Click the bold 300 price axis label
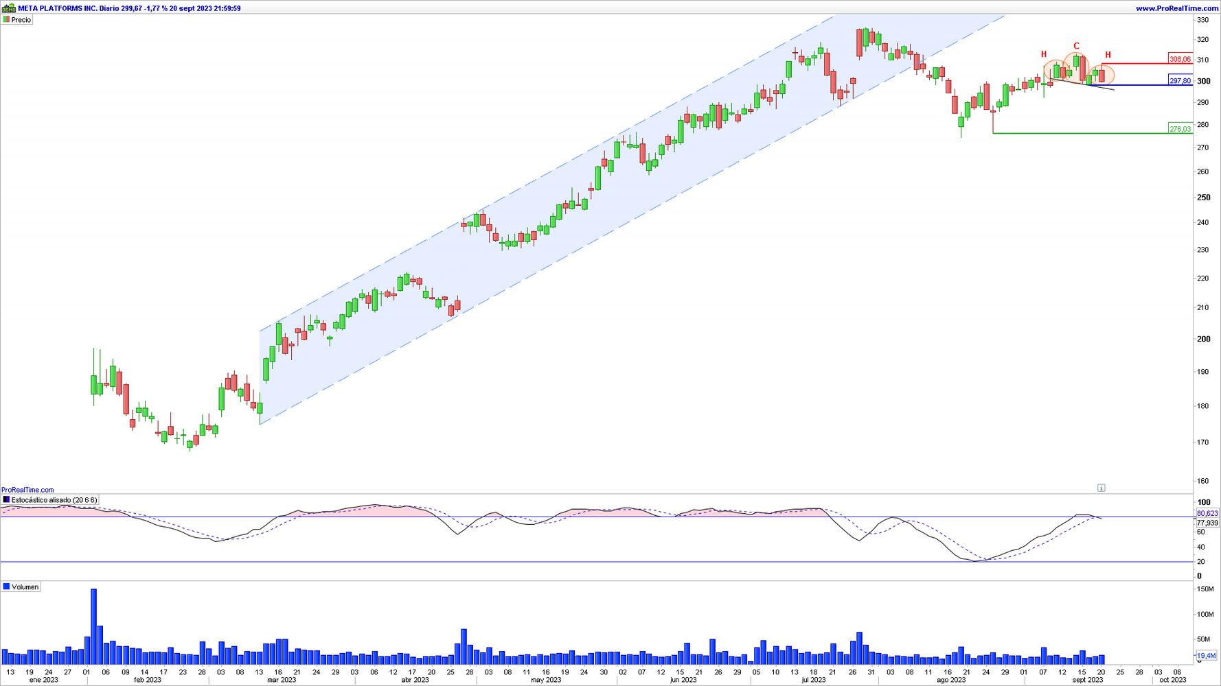Viewport: 1221px width, 686px height. (x=1204, y=81)
